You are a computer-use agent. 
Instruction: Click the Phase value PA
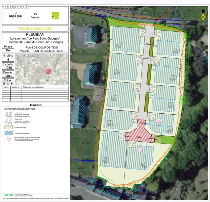pos(8,51)
